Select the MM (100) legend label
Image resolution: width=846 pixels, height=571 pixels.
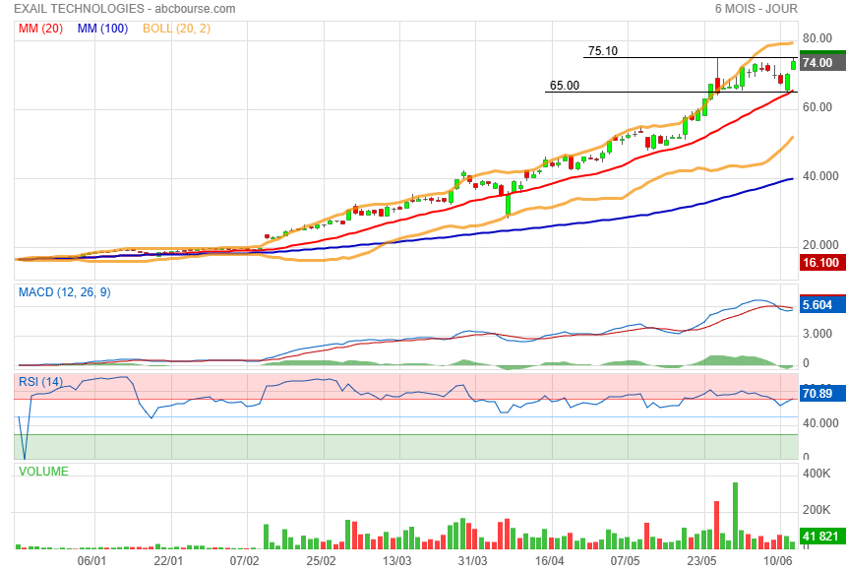tap(102, 29)
